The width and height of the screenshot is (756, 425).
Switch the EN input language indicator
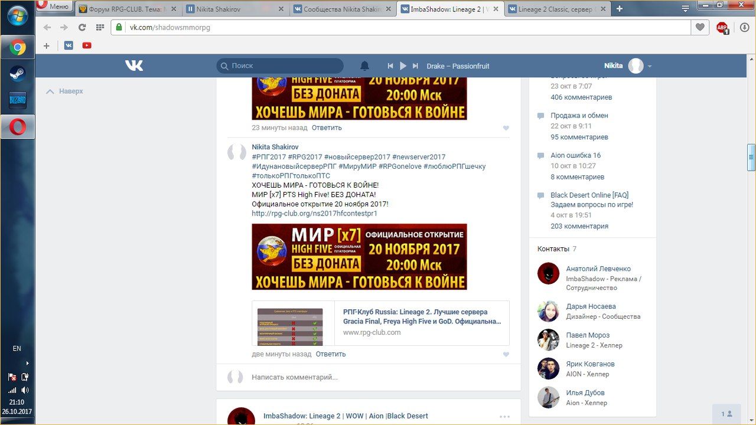(x=17, y=349)
